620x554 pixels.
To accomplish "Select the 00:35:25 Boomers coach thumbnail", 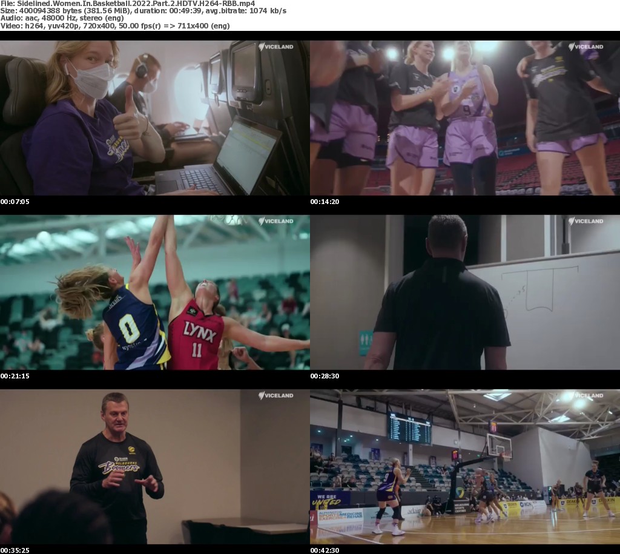I will [x=154, y=467].
